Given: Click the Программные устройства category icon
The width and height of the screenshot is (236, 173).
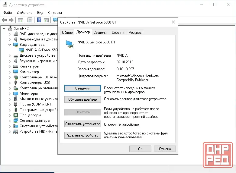Looking at the screenshot, I should pos(15,110).
